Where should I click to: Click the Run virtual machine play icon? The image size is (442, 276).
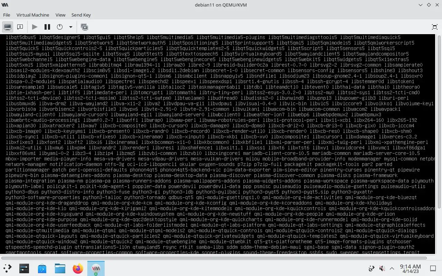[35, 27]
